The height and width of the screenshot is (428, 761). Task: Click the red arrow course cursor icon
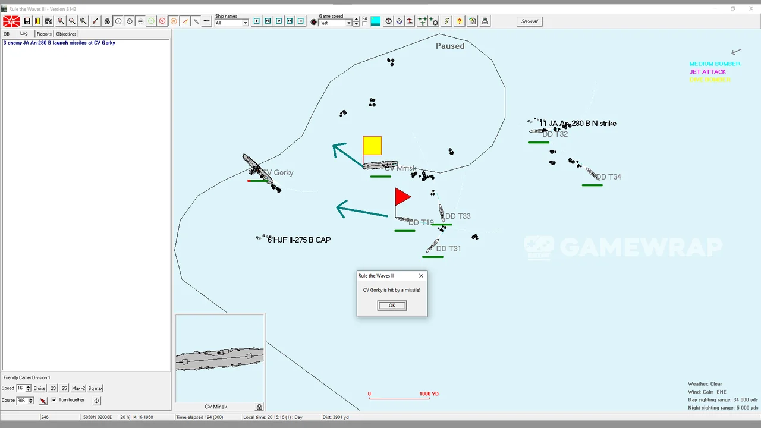pos(43,401)
